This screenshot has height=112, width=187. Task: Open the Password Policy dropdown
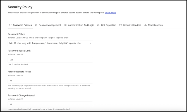pyautogui.click(x=50, y=43)
